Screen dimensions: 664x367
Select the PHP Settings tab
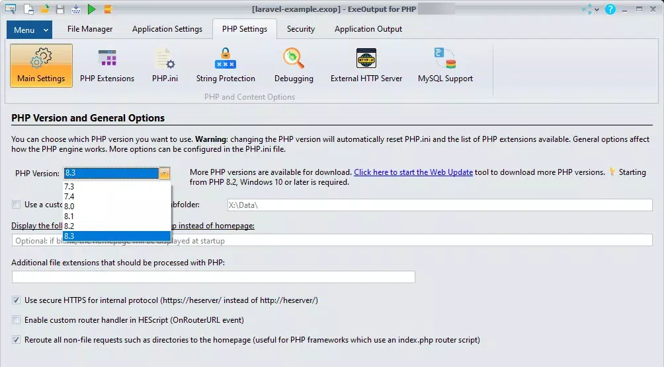[x=245, y=29]
